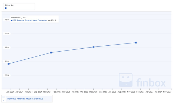Select the area chart type icon
The width and height of the screenshot is (173, 104).
pos(3,100)
